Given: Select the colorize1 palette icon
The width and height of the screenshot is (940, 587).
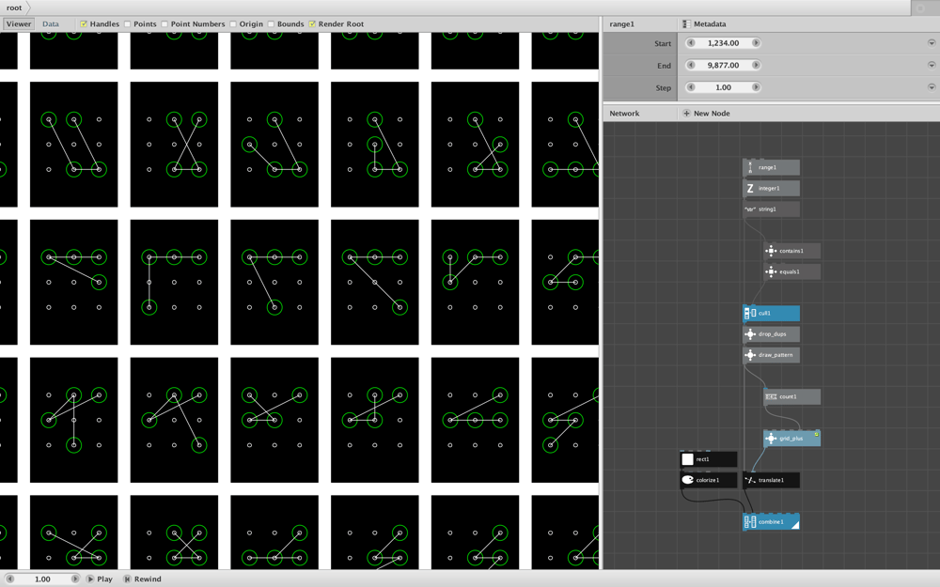Looking at the screenshot, I should click(688, 480).
